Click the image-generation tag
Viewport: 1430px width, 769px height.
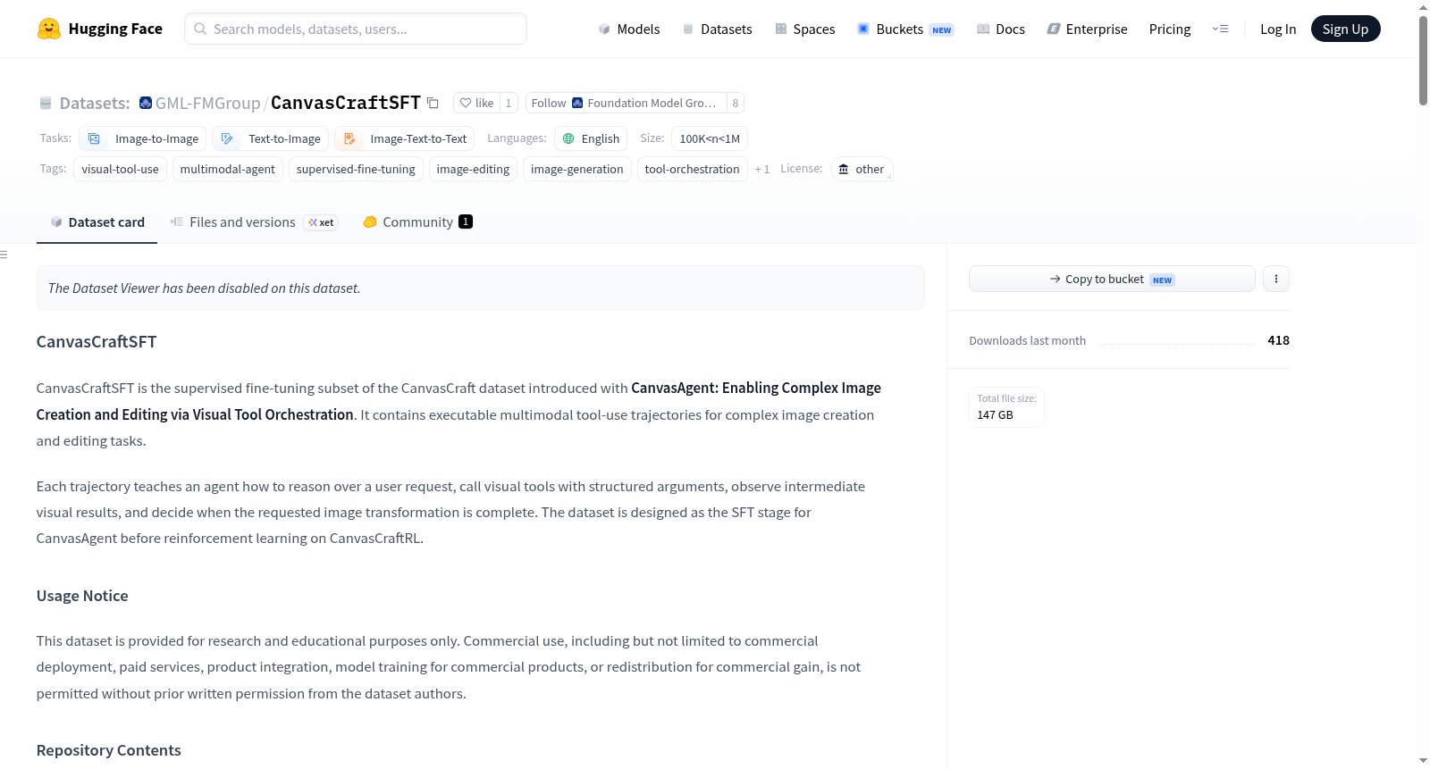point(577,169)
